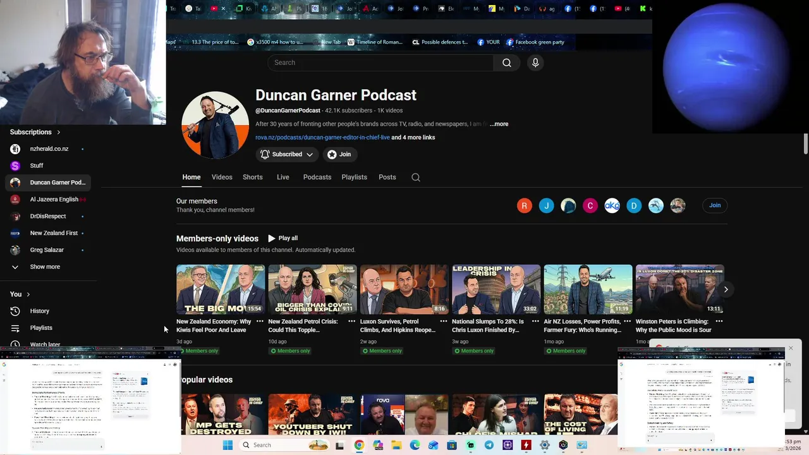Open Al Jazeera English subscription
Screen dimensions: 809x455
point(48,200)
